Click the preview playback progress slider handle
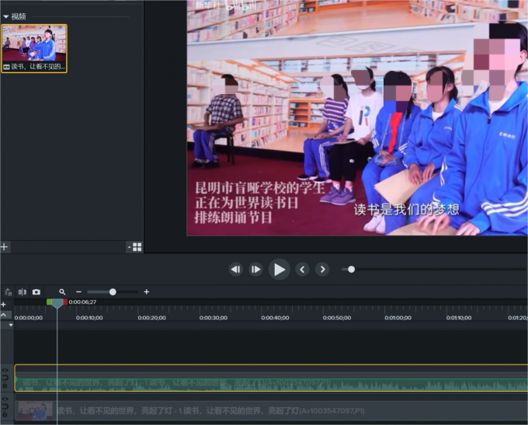This screenshot has width=528, height=425. point(351,270)
